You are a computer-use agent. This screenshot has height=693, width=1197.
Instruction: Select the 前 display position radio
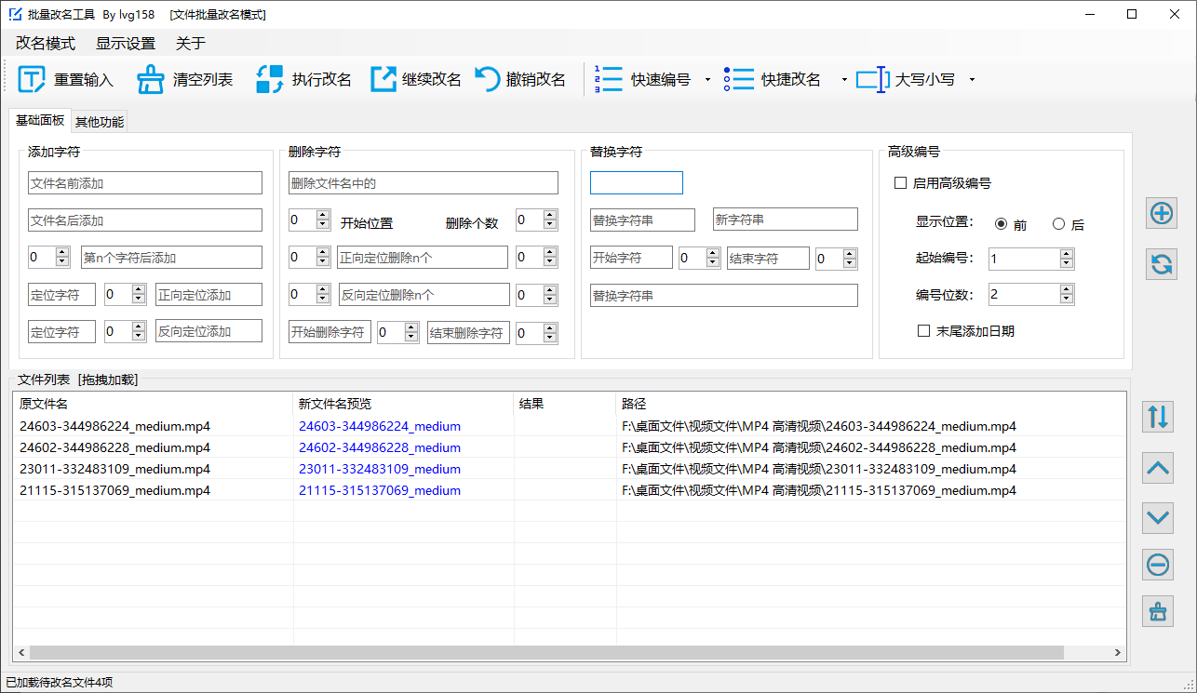tap(1002, 224)
